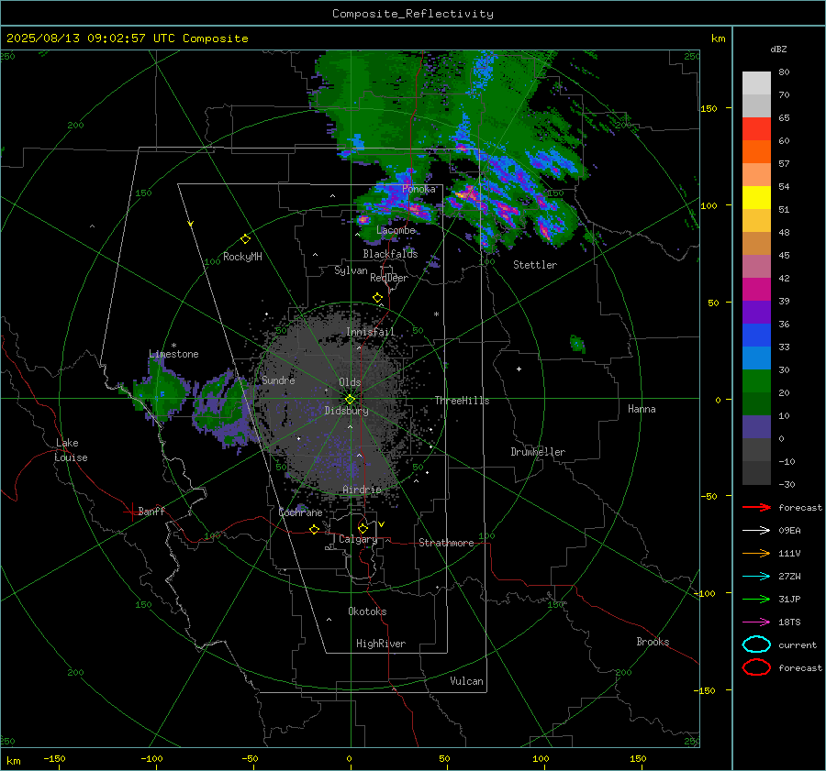The width and height of the screenshot is (826, 771).
Task: Click the yellow diamond marker near RedDeer
Action: 378,298
